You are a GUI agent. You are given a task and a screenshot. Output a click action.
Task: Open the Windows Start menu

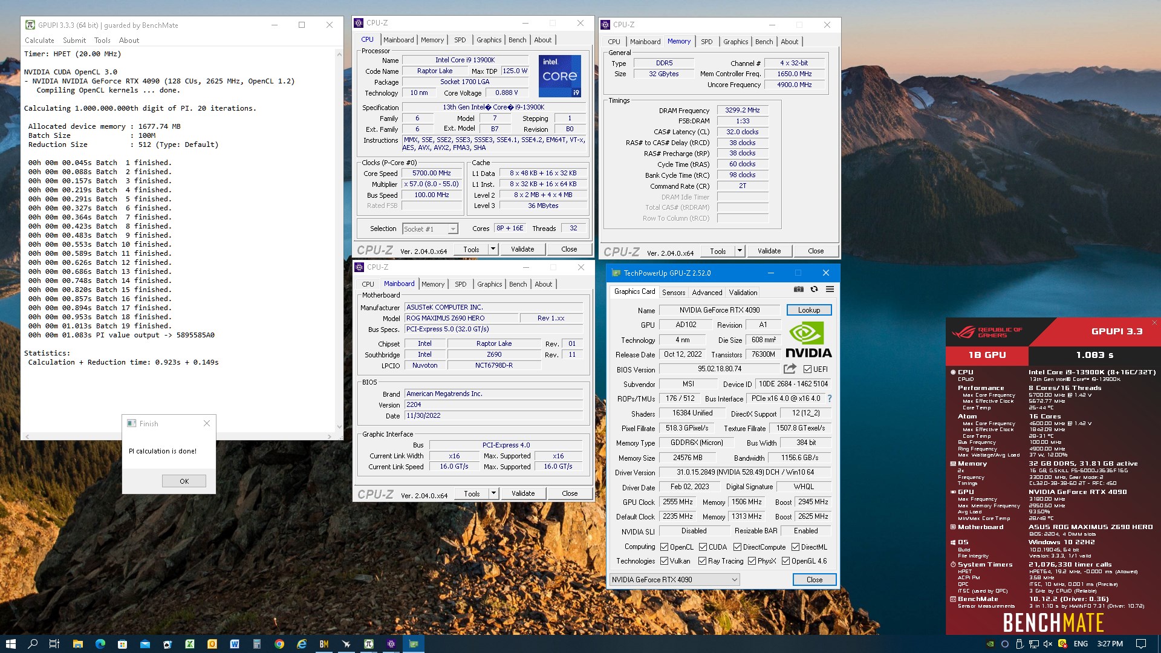[10, 644]
